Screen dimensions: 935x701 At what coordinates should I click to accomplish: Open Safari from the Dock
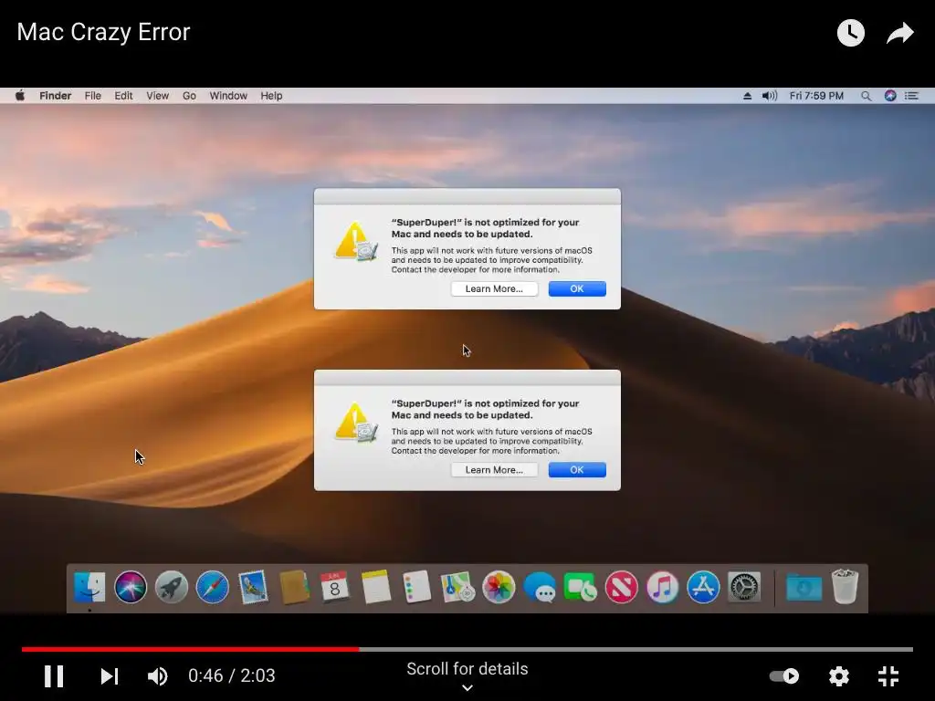click(x=212, y=587)
